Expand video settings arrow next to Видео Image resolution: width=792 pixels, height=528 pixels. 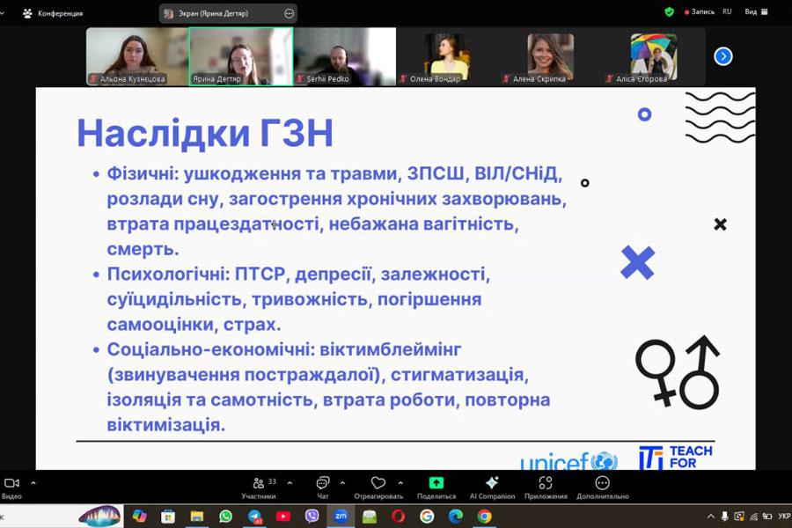pos(33,482)
